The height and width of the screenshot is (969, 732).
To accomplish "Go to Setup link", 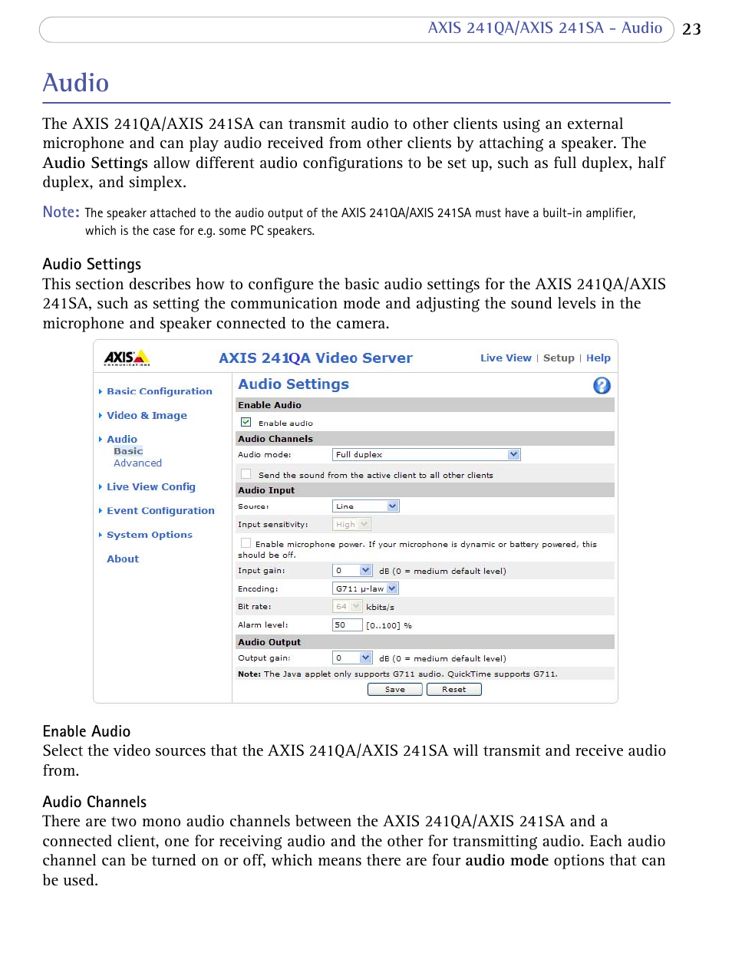I will click(x=559, y=358).
